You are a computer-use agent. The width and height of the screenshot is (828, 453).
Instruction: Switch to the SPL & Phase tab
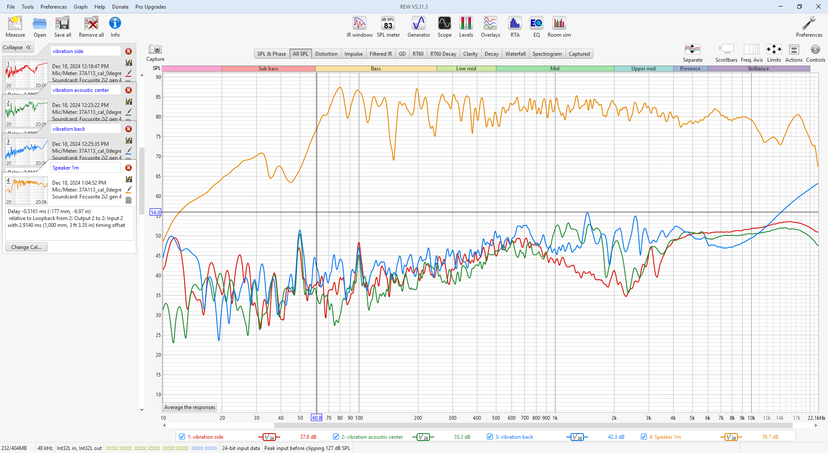click(x=272, y=54)
